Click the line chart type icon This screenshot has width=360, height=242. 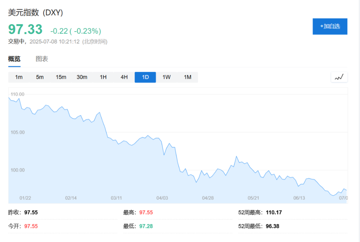click(339, 77)
